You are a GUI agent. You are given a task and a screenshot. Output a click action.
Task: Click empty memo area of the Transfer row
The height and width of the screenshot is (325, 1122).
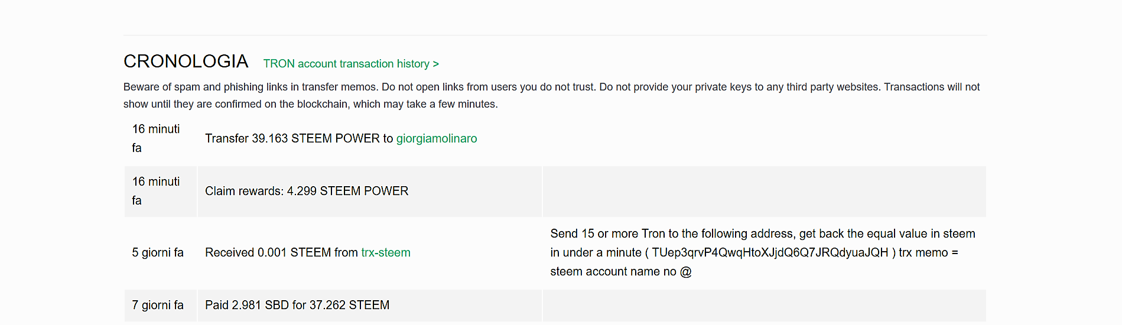tap(763, 138)
